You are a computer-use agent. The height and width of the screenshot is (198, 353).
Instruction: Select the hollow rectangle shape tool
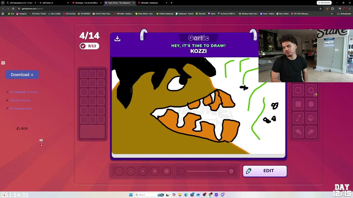[x=298, y=90]
